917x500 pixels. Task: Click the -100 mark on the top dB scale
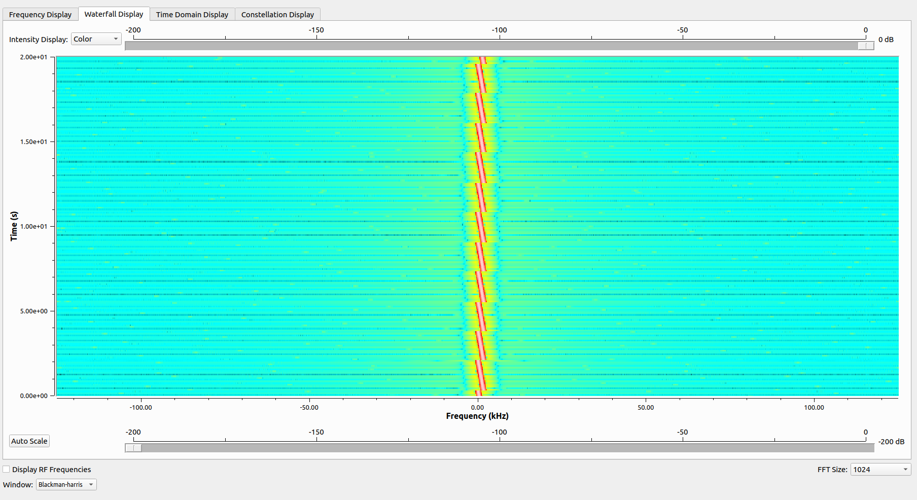point(499,30)
